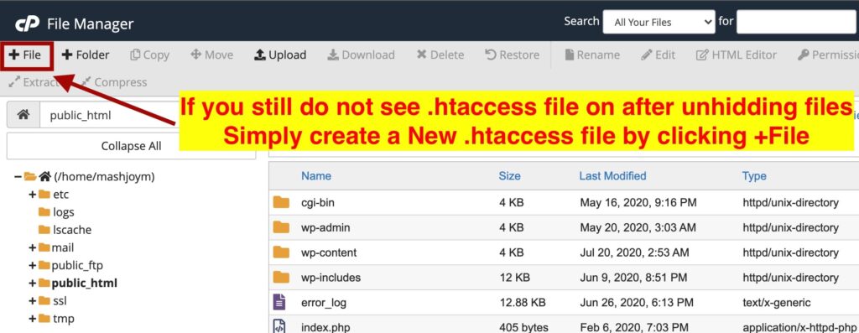
Task: Click the cPanel logo
Action: 27,24
